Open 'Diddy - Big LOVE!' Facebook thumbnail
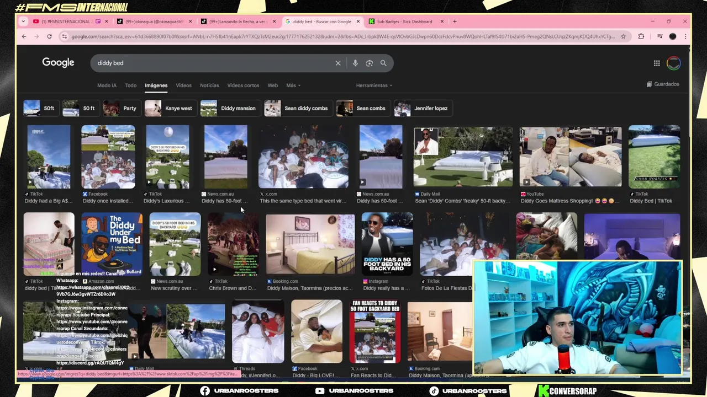 pyautogui.click(x=316, y=331)
